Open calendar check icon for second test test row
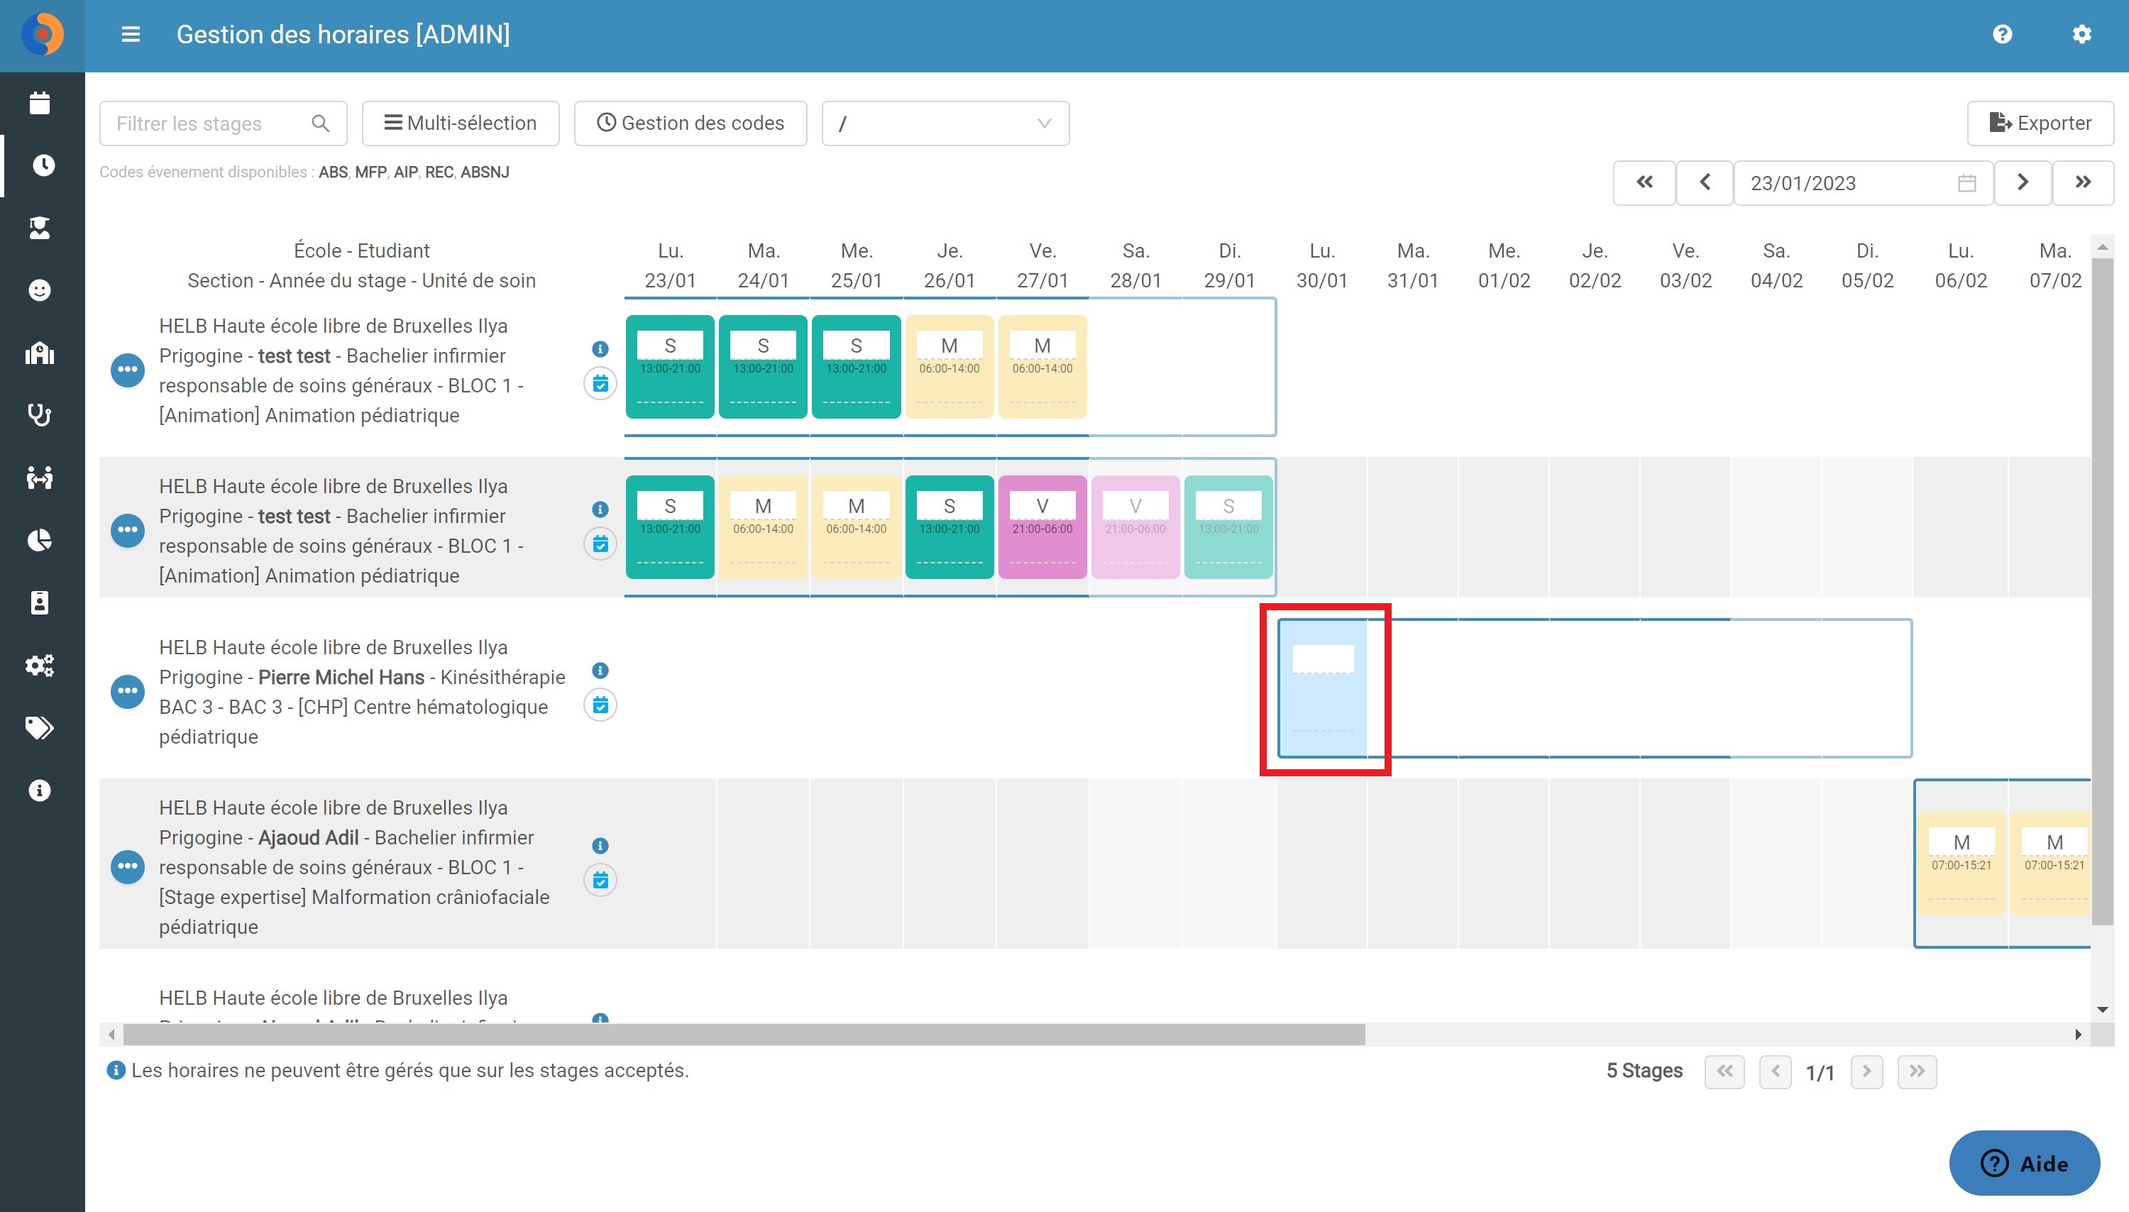 coord(600,544)
